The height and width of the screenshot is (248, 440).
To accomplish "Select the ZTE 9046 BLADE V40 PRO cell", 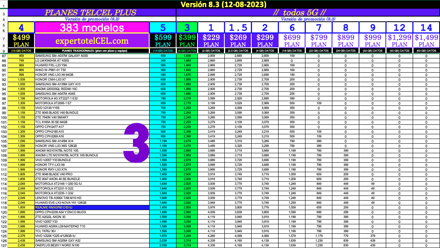I will [92, 175].
